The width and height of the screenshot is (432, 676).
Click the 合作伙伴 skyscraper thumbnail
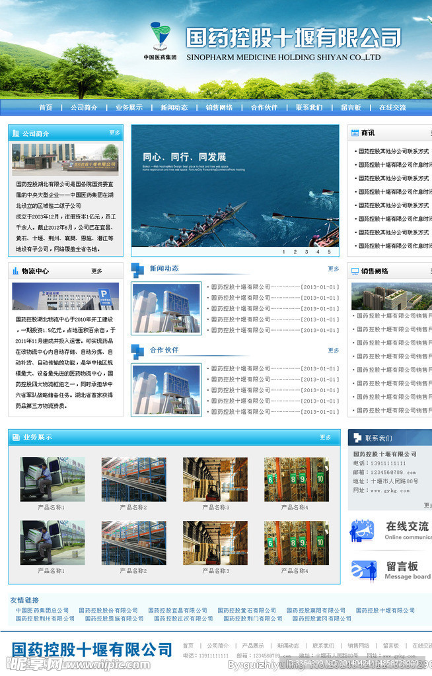(166, 390)
